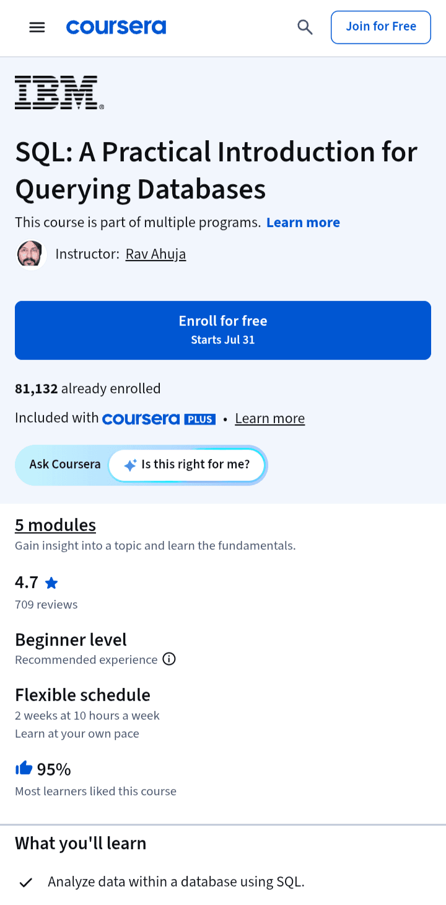The width and height of the screenshot is (446, 905).
Task: Click the instructor's profile photo
Action: pyautogui.click(x=30, y=255)
